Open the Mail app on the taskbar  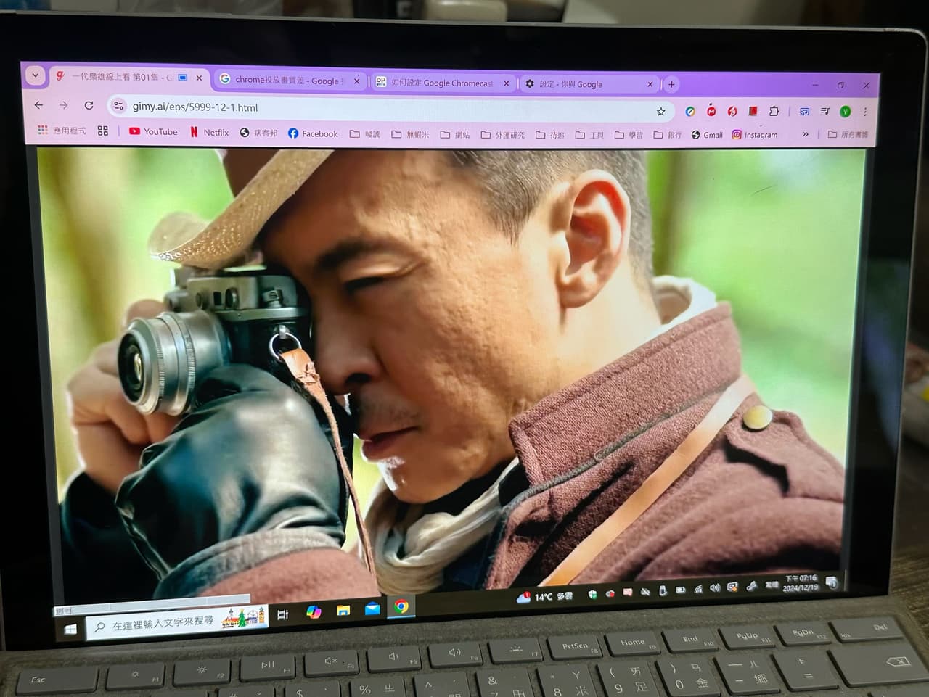372,609
